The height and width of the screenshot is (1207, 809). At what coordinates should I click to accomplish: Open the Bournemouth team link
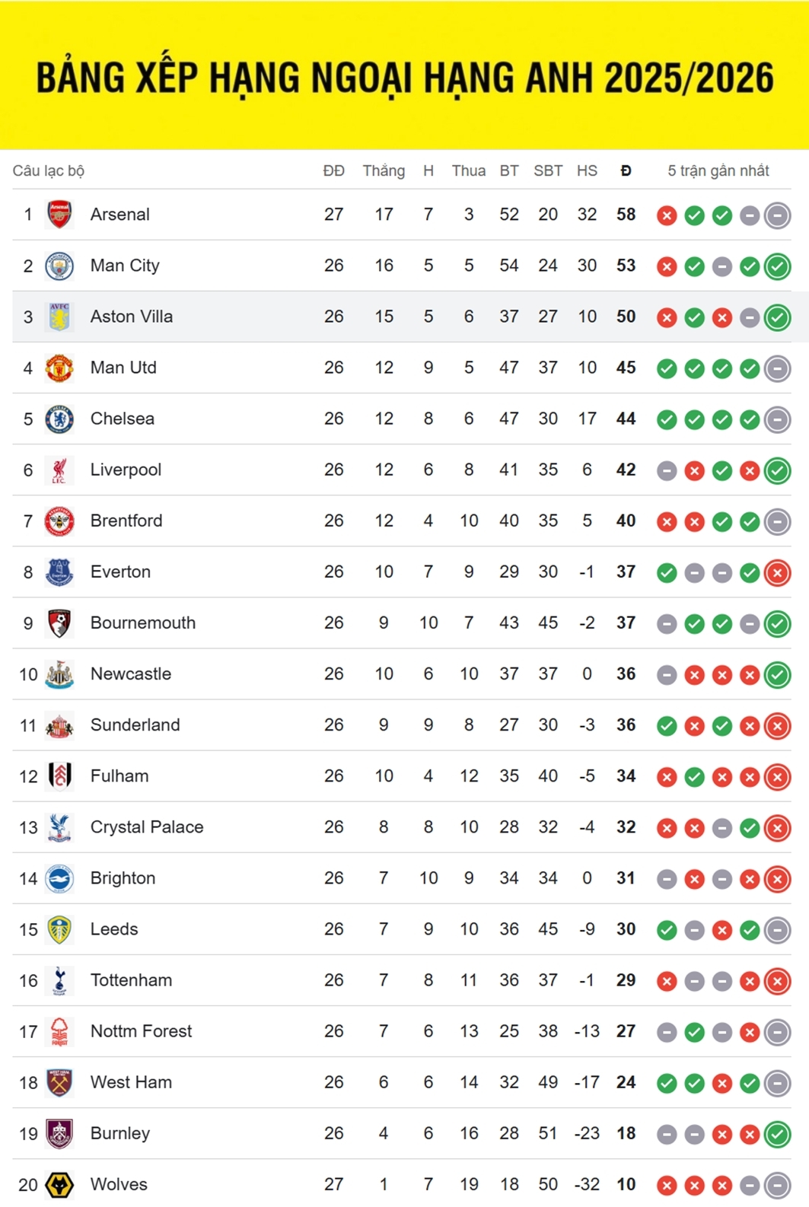(x=143, y=623)
